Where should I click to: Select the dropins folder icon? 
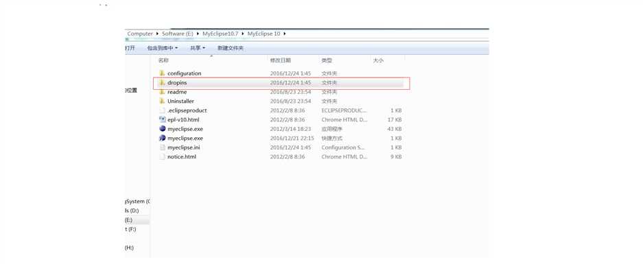point(163,83)
